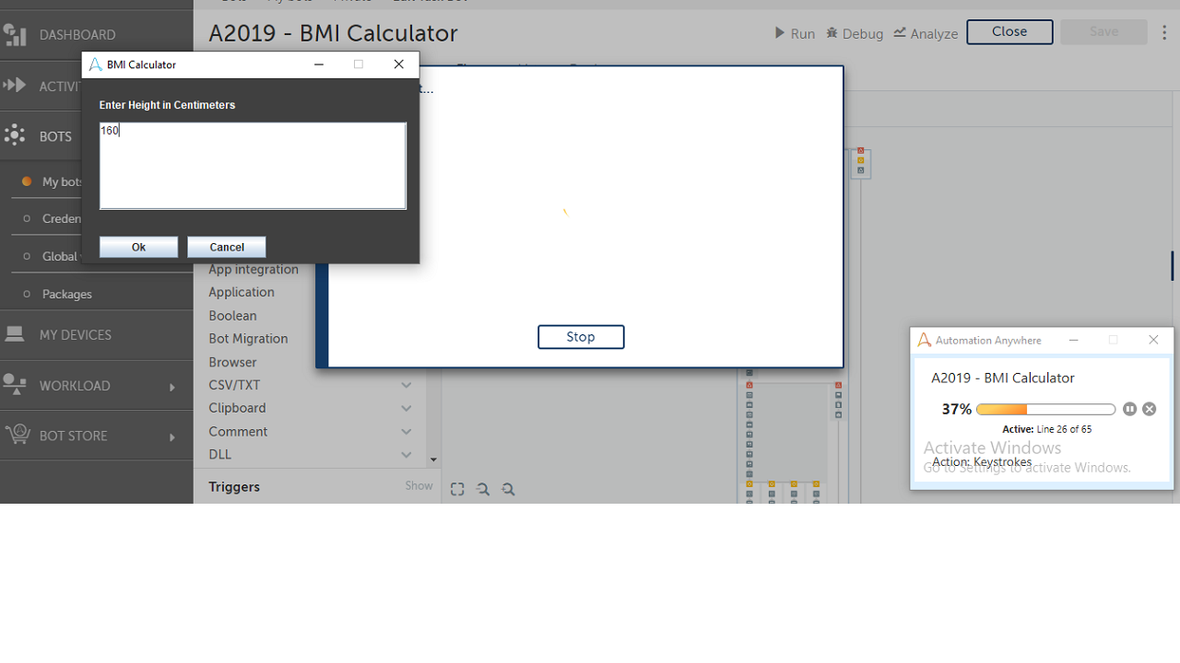Select the DLL package label

[x=219, y=454]
